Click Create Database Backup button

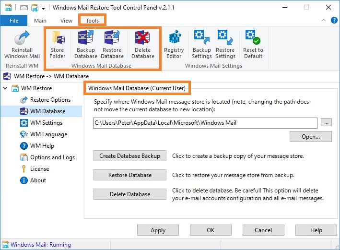[130, 156]
